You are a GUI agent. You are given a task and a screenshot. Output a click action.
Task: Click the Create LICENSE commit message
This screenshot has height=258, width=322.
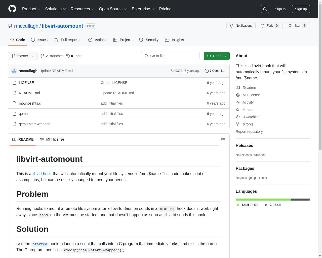(114, 83)
